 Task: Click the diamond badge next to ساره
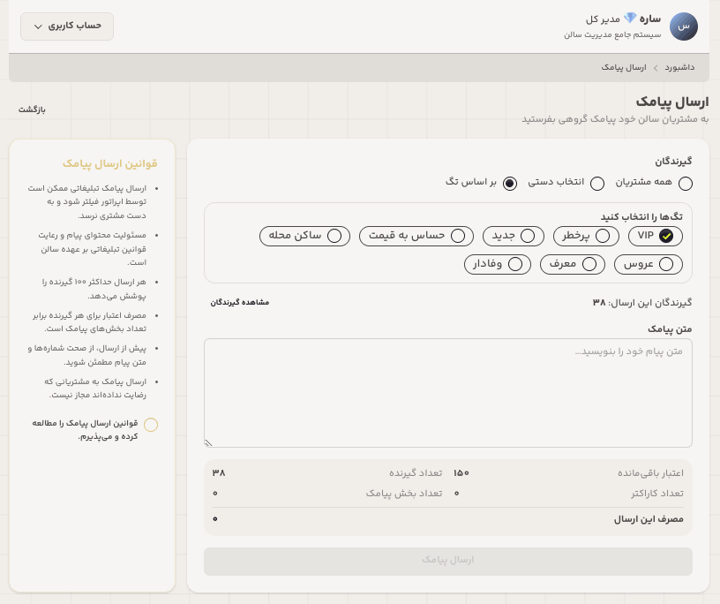[x=630, y=19]
